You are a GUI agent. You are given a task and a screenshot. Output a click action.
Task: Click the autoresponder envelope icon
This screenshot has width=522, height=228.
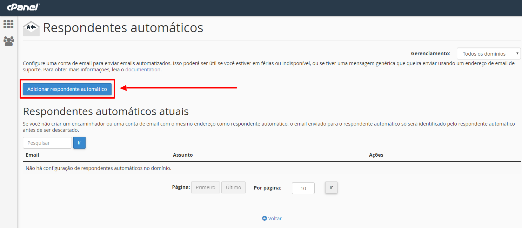point(31,29)
